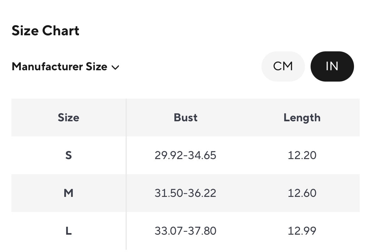The width and height of the screenshot is (371, 252).
Task: Select size L label
Action: 69,231
